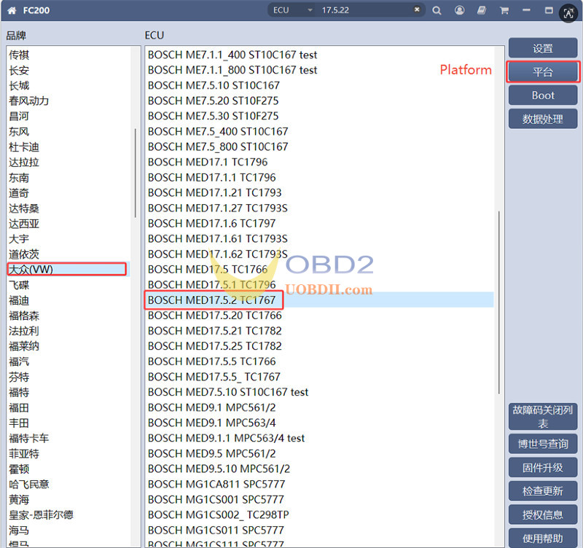Open the manual book icon
This screenshot has height=548, width=583.
coord(482,10)
